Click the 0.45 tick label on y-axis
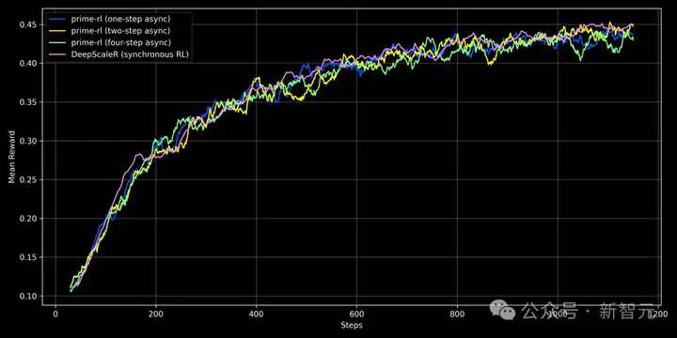Screen dimensions: 677x338 tap(29, 25)
